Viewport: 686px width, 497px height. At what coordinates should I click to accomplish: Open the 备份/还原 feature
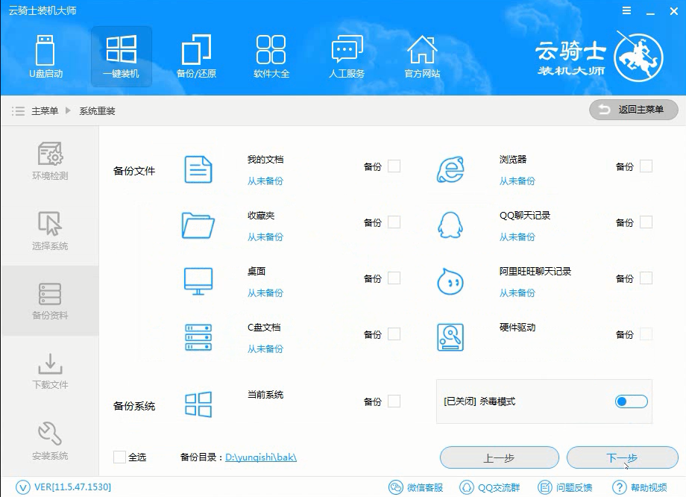click(x=195, y=56)
